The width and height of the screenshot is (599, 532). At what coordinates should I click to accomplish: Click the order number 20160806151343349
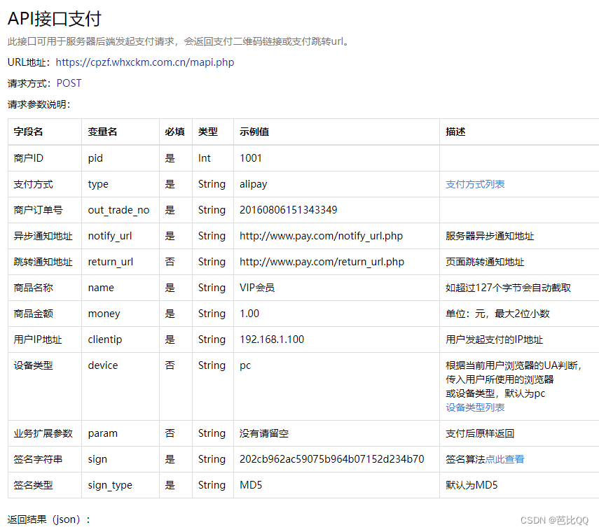click(289, 210)
